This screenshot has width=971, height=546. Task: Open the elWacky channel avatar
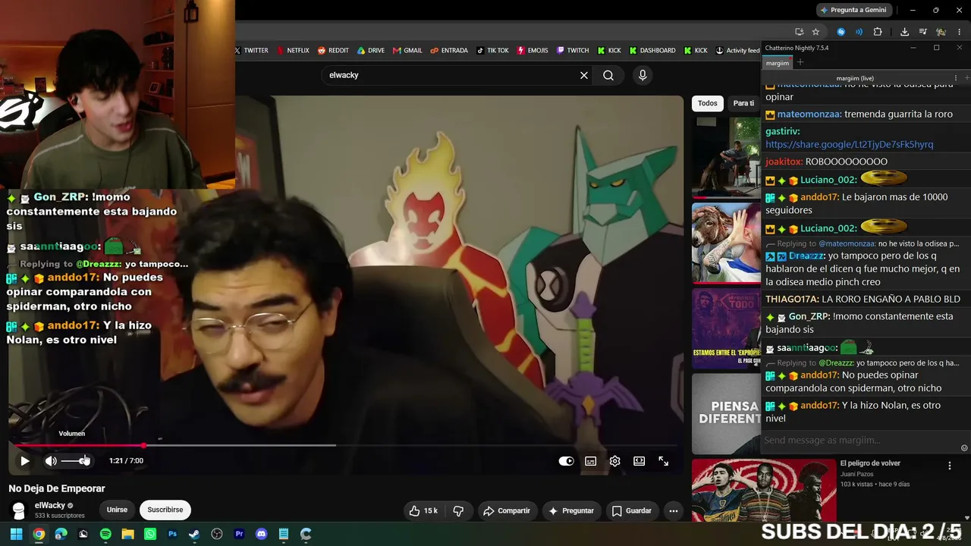(x=19, y=510)
